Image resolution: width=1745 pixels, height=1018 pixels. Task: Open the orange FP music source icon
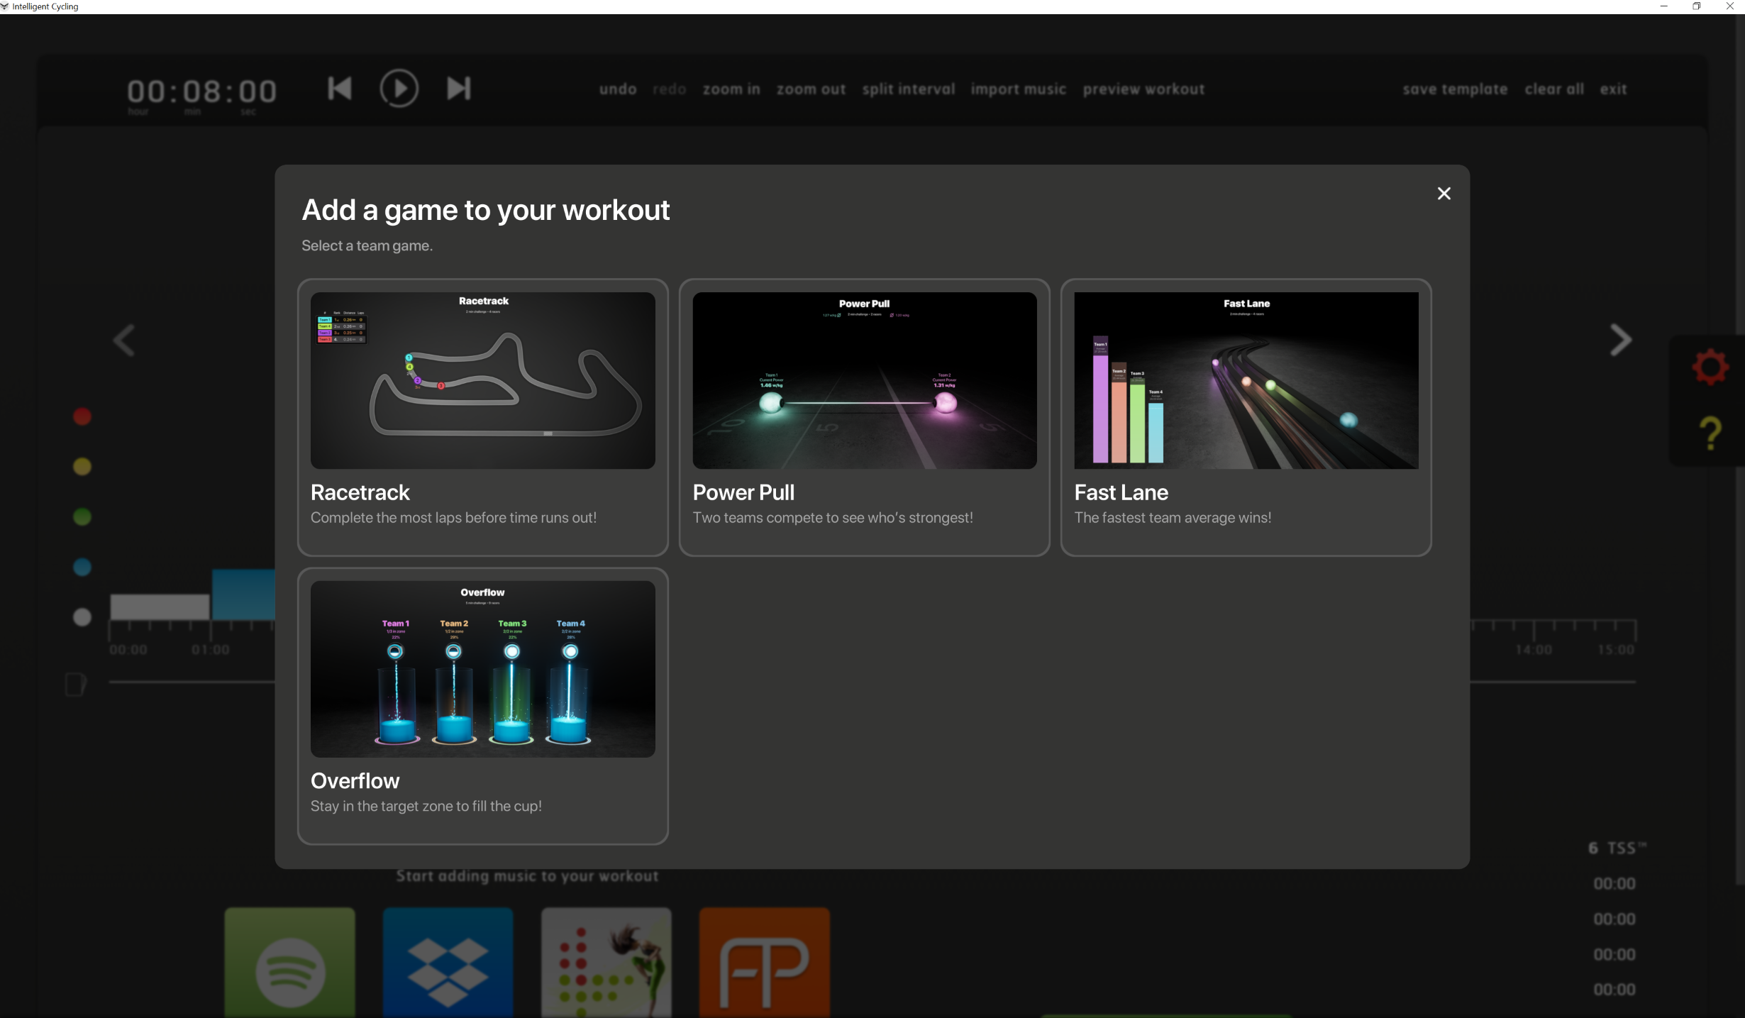[764, 962]
